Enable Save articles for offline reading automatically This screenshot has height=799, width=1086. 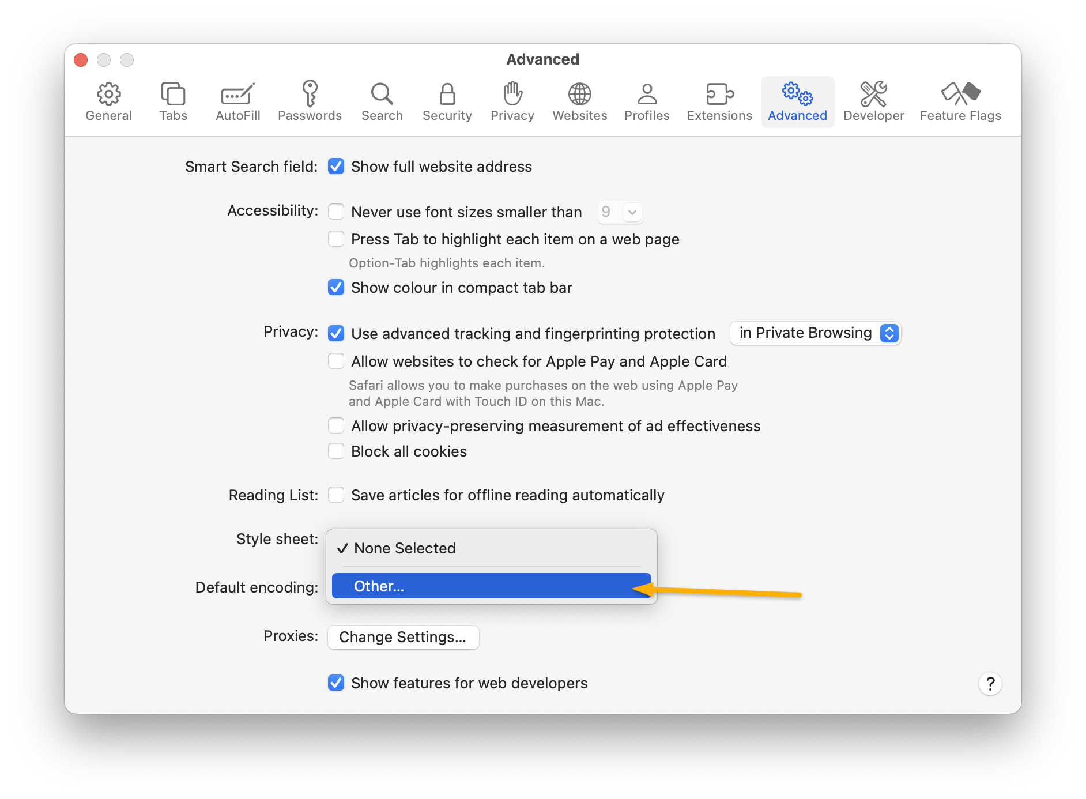pos(336,495)
